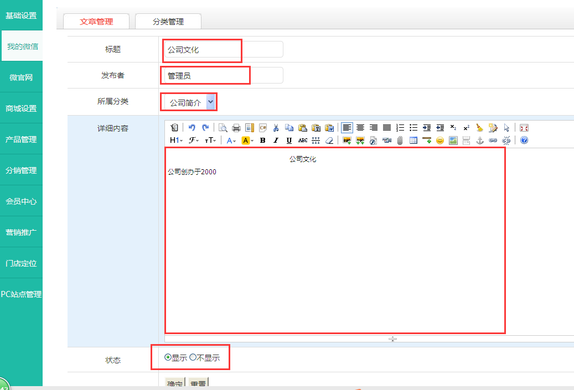Click the Print icon in editor toolbar
Screen dimensions: 574x390
(x=236, y=127)
